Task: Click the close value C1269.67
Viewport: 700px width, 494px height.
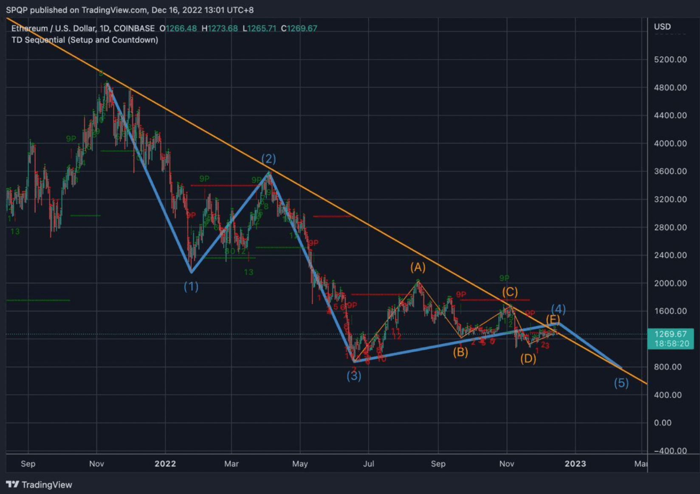Action: [x=299, y=28]
